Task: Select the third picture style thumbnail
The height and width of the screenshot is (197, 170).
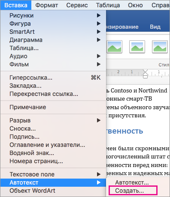Action: click(160, 47)
